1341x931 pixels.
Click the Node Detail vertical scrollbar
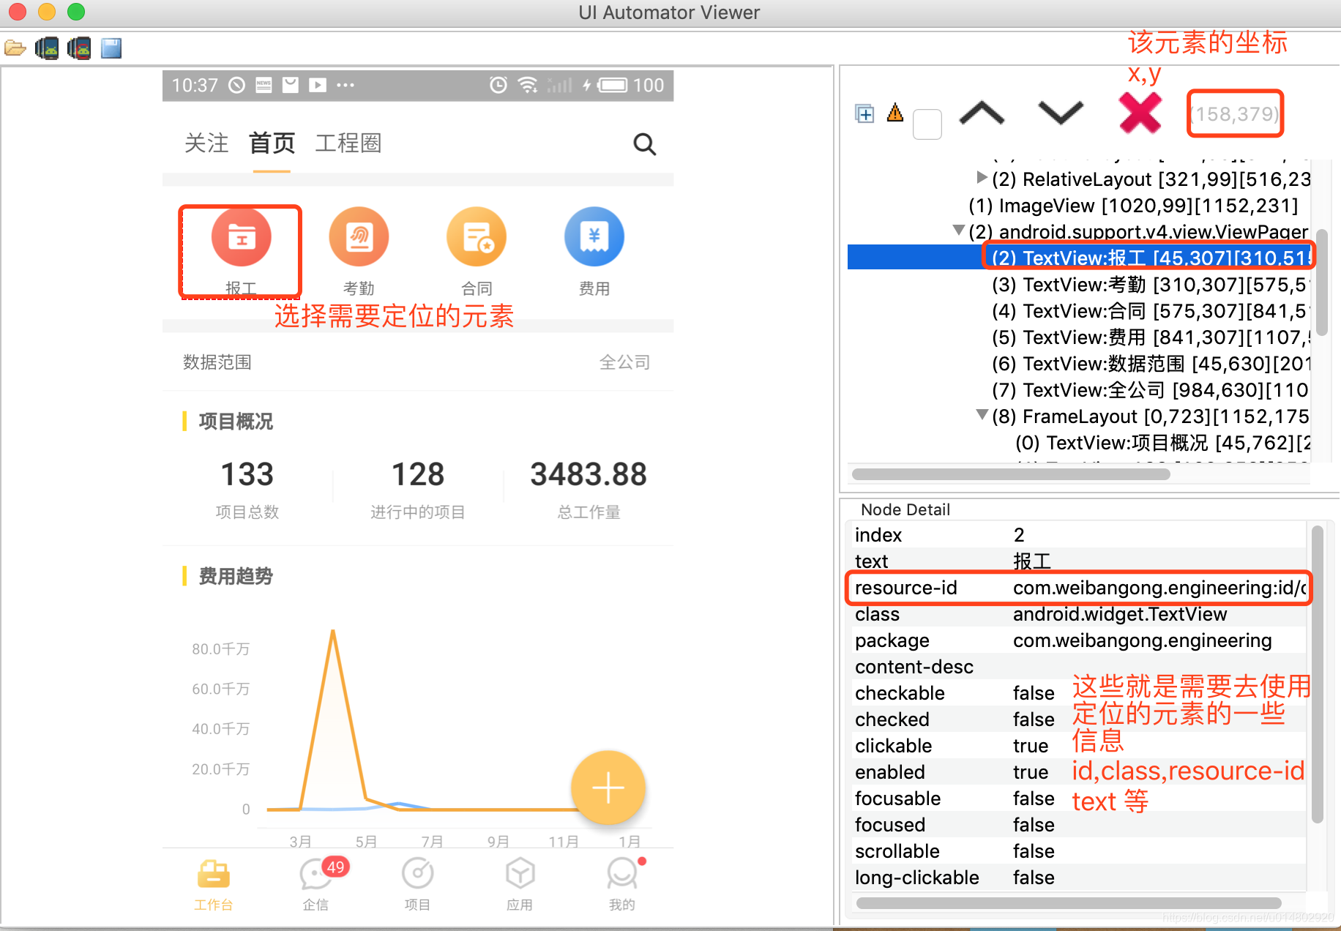1317,674
